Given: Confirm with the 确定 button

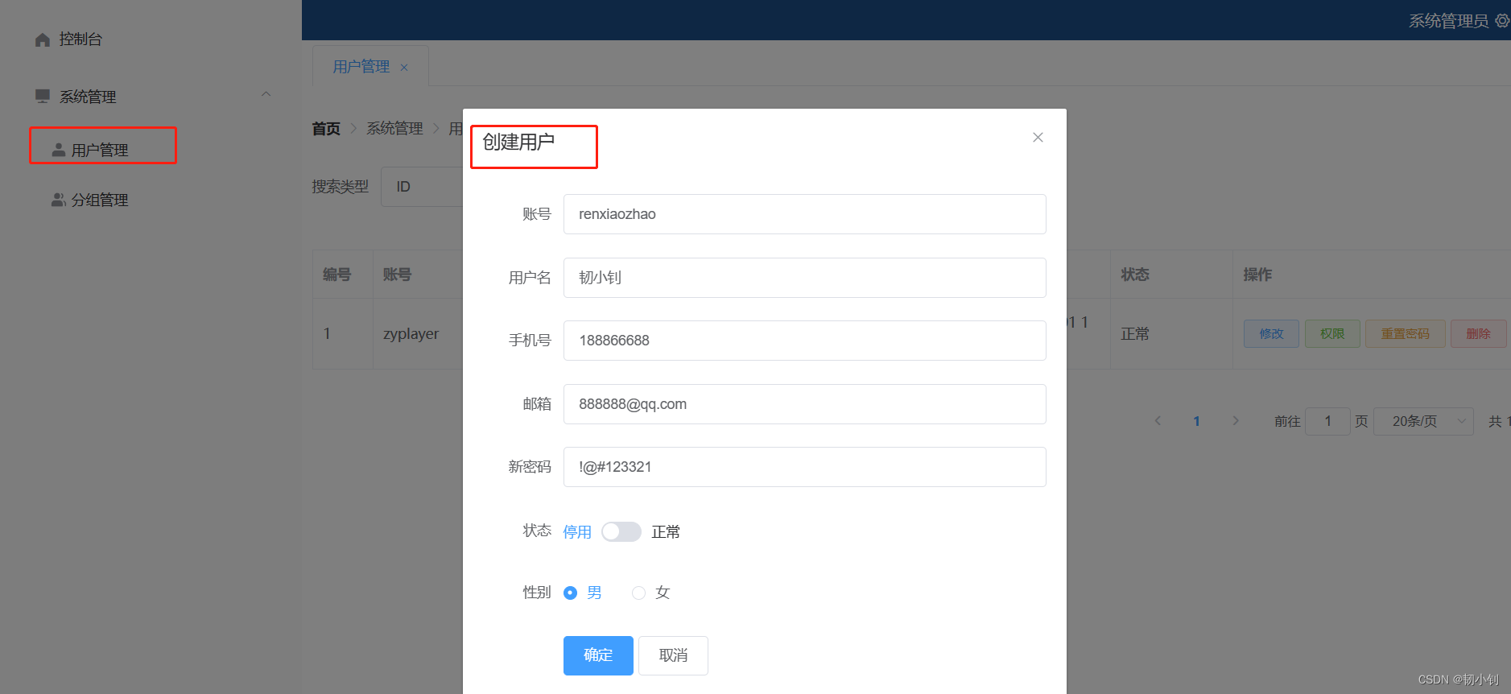Looking at the screenshot, I should tap(598, 655).
